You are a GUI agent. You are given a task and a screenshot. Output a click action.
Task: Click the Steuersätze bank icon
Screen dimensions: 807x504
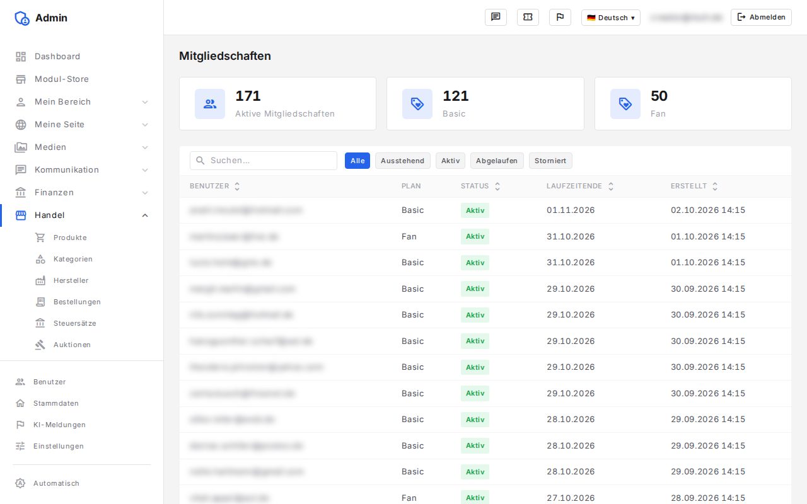tap(40, 323)
